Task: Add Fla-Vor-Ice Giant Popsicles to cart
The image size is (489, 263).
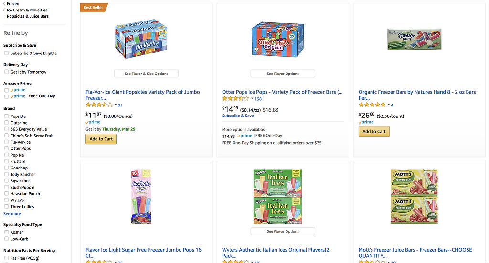Action: point(101,139)
